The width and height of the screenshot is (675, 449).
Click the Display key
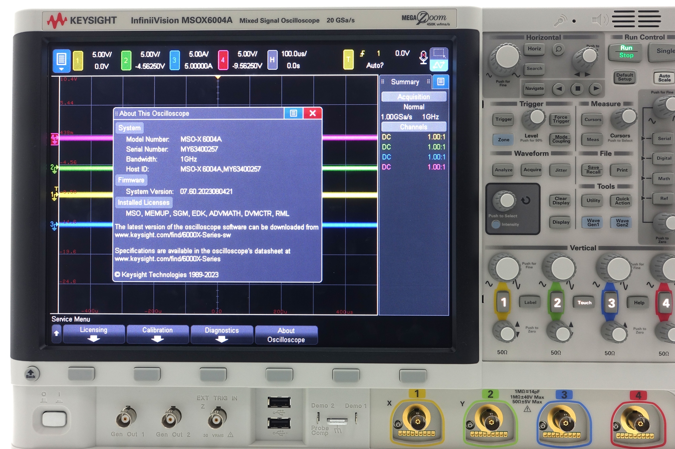pyautogui.click(x=561, y=222)
